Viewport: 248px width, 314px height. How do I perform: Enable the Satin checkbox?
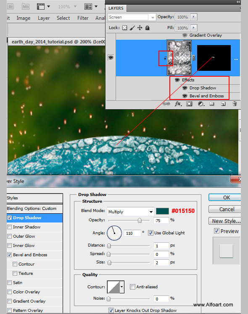click(9, 282)
